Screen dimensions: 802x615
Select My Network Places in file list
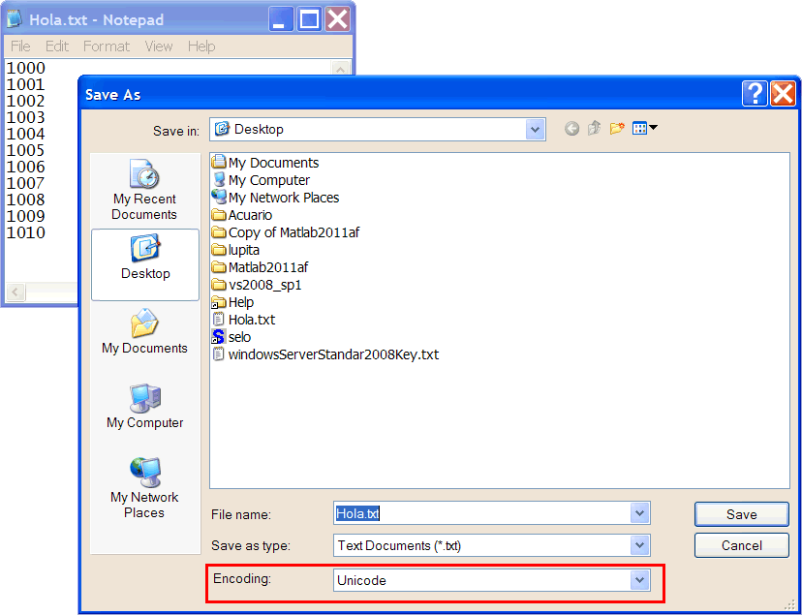[x=276, y=198]
